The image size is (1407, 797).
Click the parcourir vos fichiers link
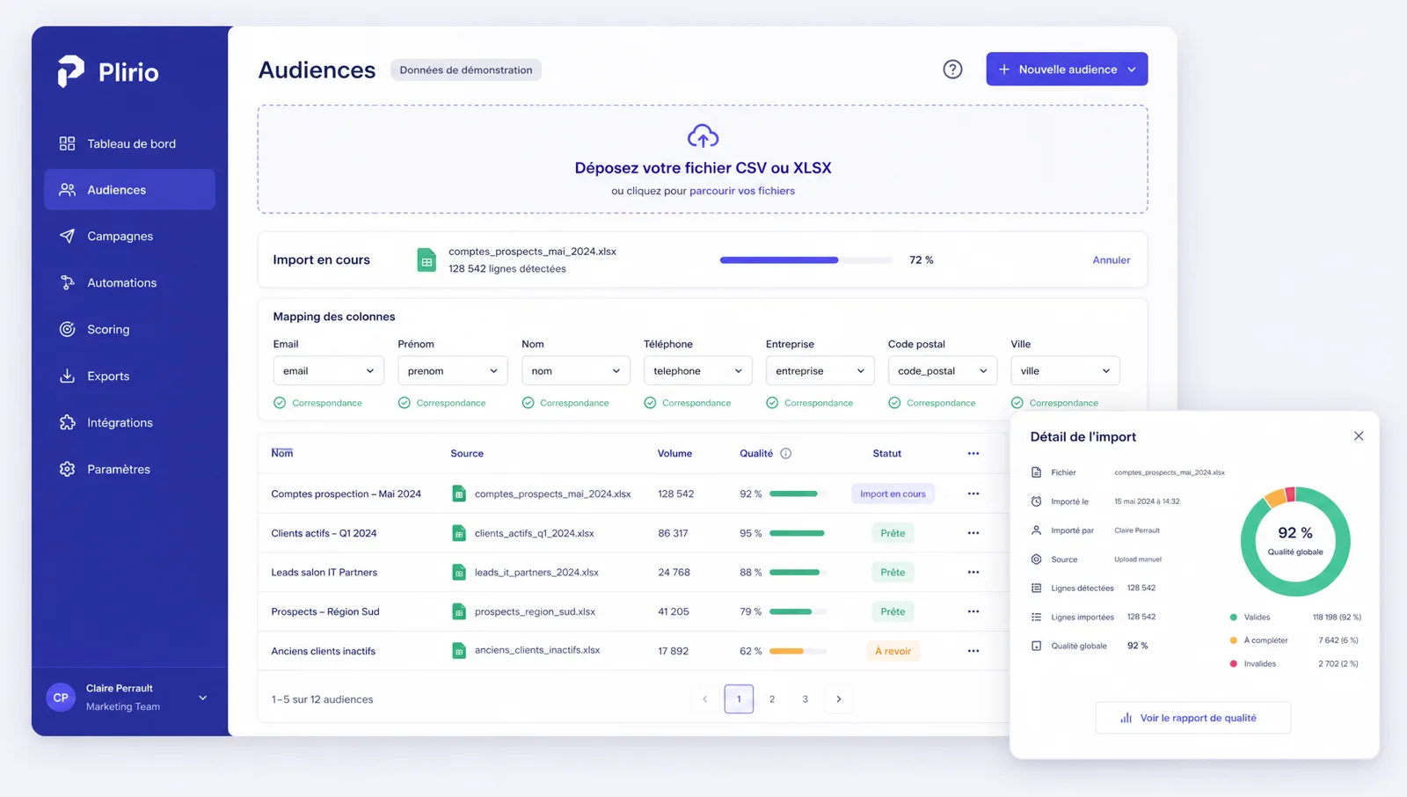pyautogui.click(x=742, y=191)
